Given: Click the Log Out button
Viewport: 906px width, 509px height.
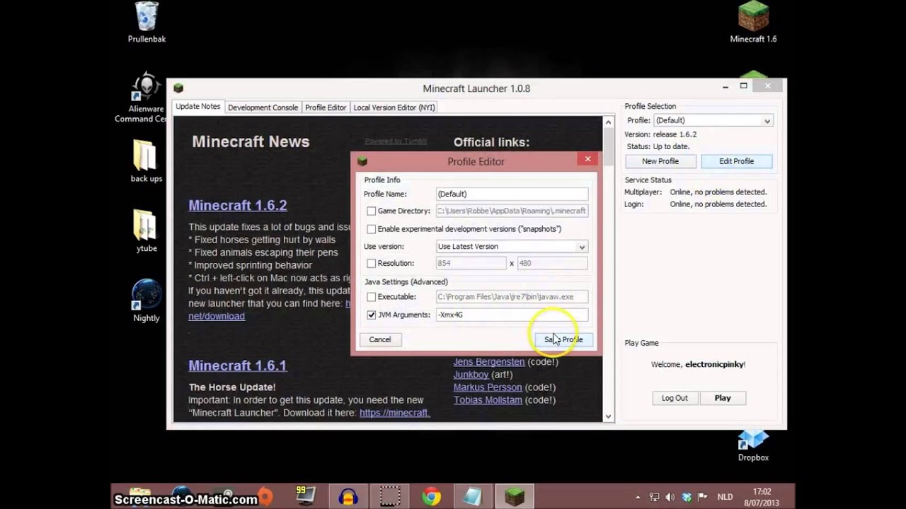Looking at the screenshot, I should 675,398.
